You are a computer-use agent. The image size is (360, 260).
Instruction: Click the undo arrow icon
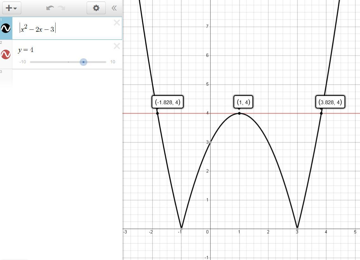click(50, 8)
